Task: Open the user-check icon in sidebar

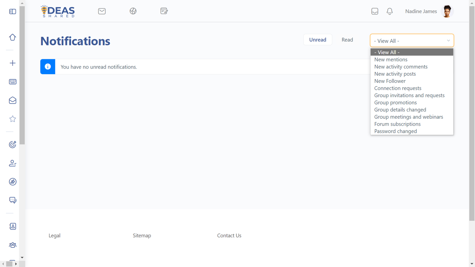Action: tap(13, 163)
